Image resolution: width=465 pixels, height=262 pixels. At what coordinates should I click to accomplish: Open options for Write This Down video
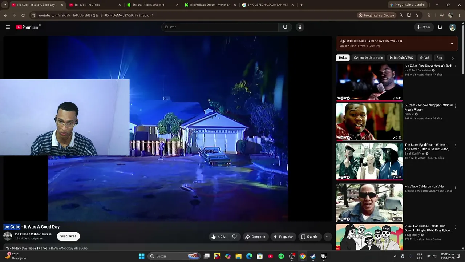pos(456,227)
